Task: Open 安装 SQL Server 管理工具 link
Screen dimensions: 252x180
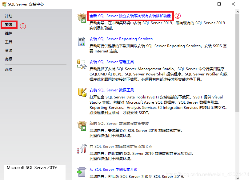Action: [x=112, y=62]
